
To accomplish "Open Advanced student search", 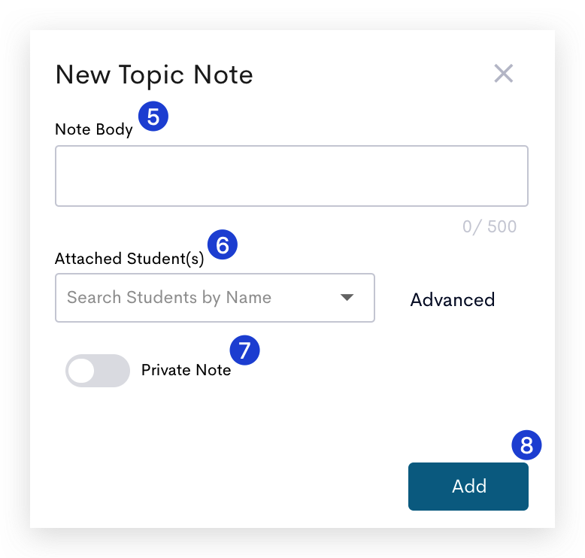I will click(x=453, y=299).
